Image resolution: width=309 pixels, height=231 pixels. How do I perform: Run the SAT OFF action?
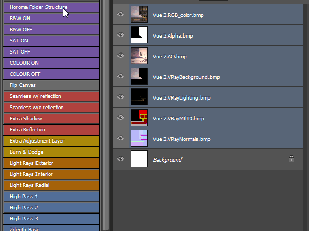point(51,52)
